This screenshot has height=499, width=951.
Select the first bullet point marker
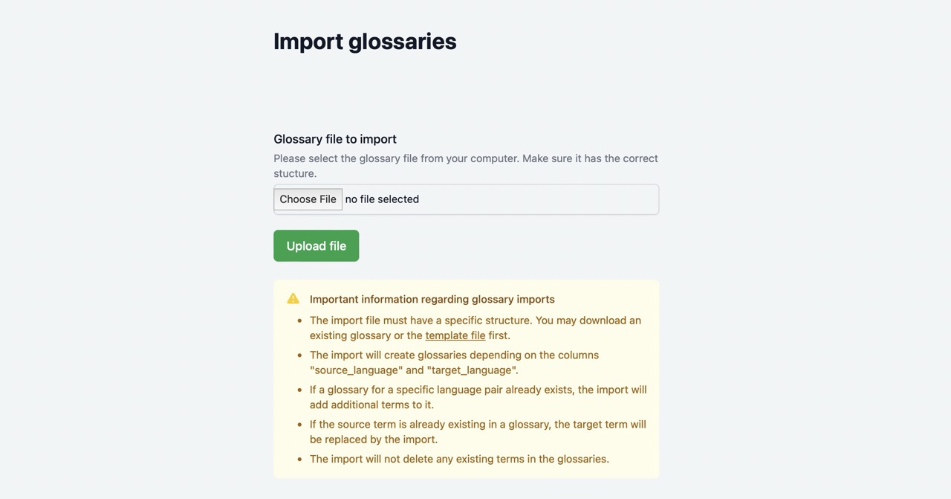click(x=300, y=321)
